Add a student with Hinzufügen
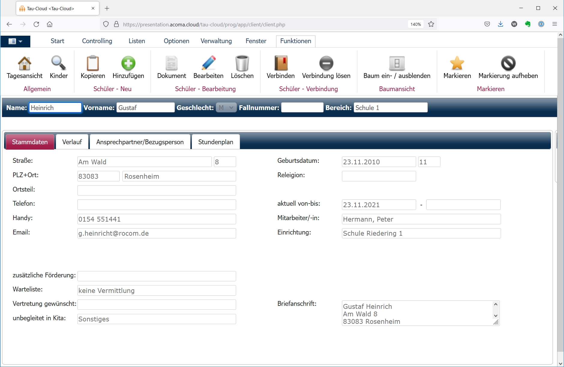The width and height of the screenshot is (564, 367). (x=128, y=64)
